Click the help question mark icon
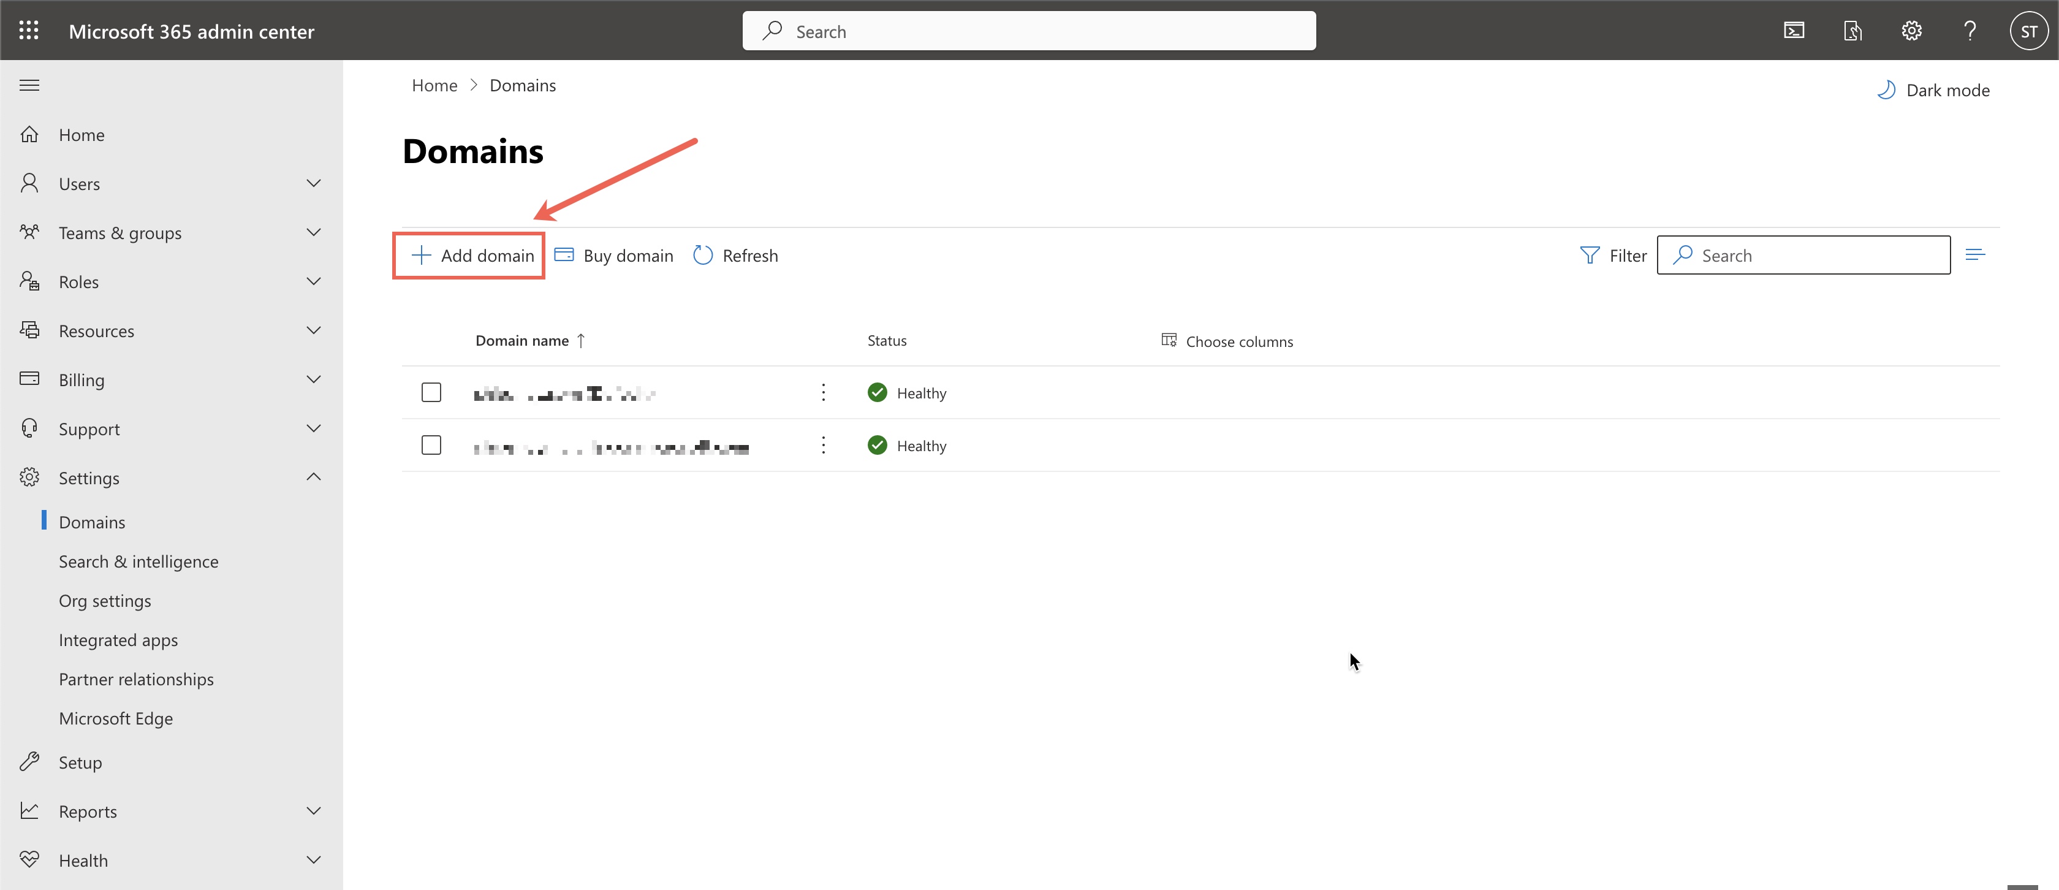The image size is (2059, 890). [x=1970, y=29]
